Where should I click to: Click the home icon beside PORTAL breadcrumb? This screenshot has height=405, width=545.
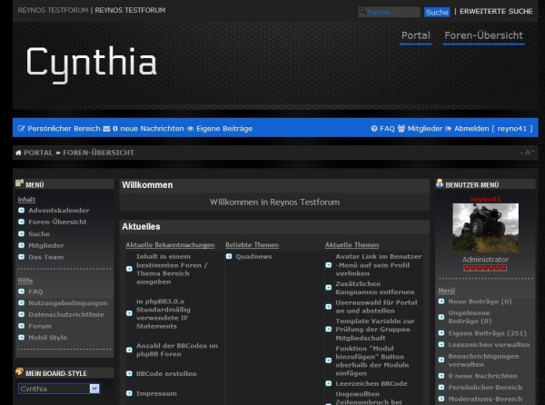coord(19,153)
